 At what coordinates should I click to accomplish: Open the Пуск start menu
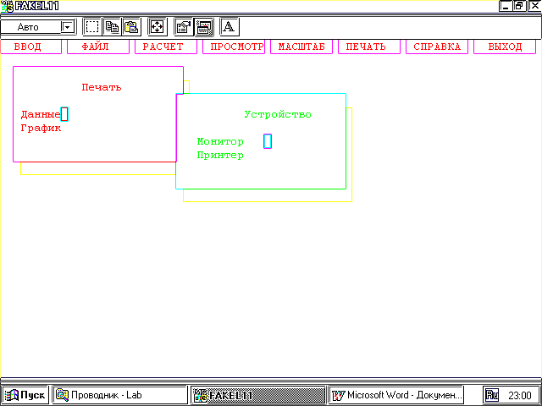[25, 395]
